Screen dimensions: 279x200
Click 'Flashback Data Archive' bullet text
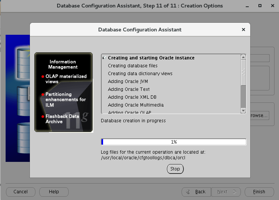point(62,119)
